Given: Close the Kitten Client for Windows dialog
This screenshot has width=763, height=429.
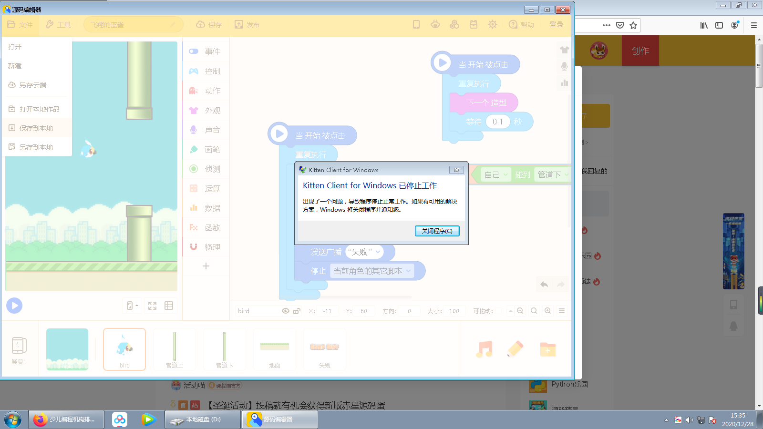Looking at the screenshot, I should [x=456, y=170].
